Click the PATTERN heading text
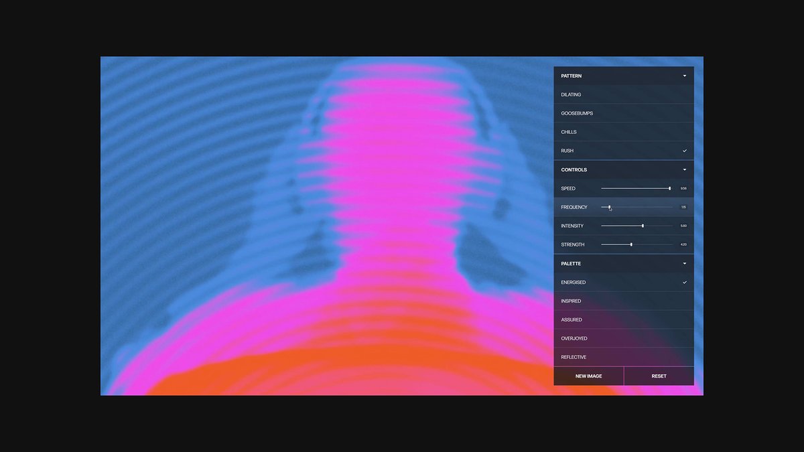 point(572,76)
